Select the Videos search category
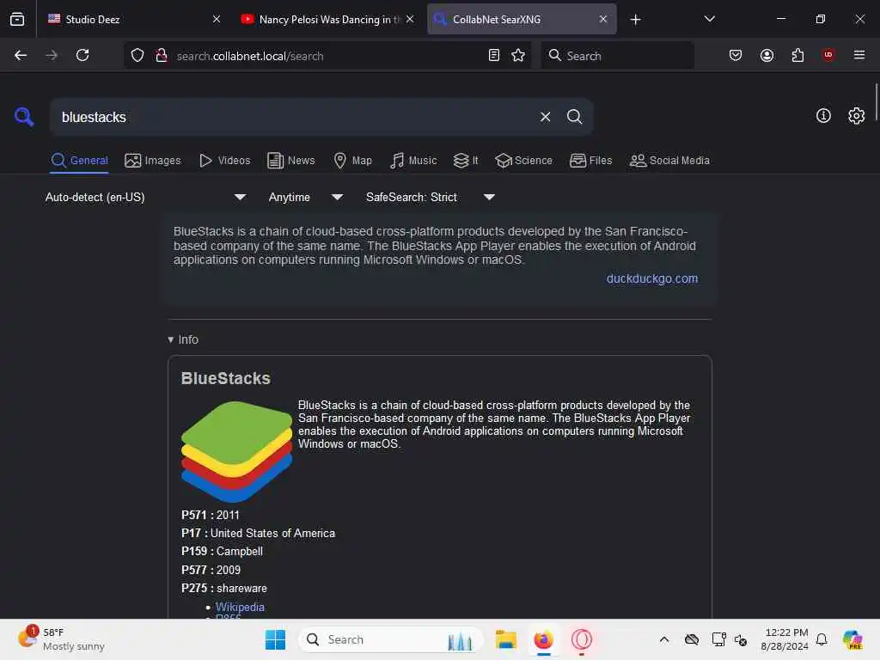This screenshot has height=660, width=880. (224, 161)
